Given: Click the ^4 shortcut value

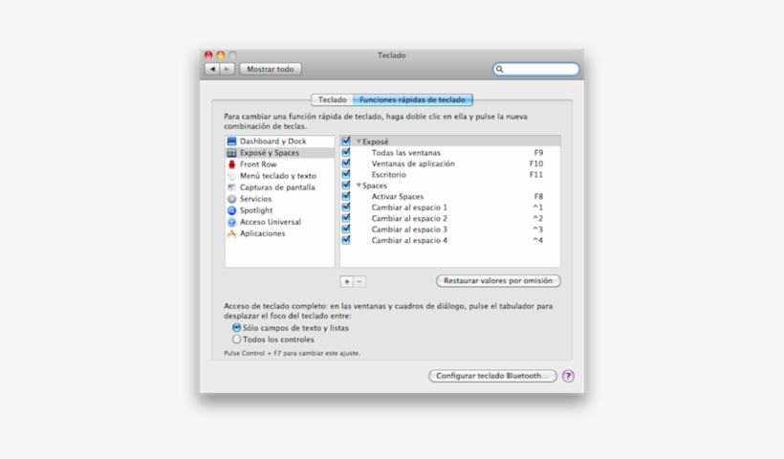Looking at the screenshot, I should point(538,241).
